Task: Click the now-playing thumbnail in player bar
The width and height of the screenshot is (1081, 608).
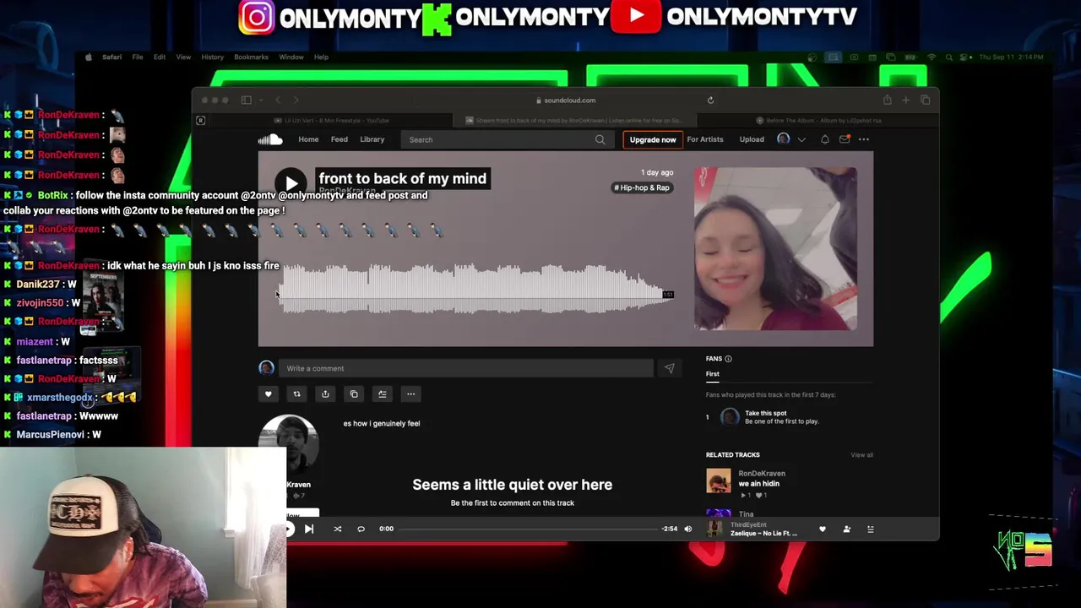Action: pos(714,529)
